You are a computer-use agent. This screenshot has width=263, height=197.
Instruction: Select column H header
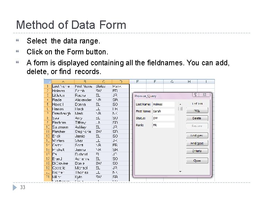[189, 82]
